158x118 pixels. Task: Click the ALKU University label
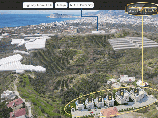pyautogui.click(x=81, y=5)
